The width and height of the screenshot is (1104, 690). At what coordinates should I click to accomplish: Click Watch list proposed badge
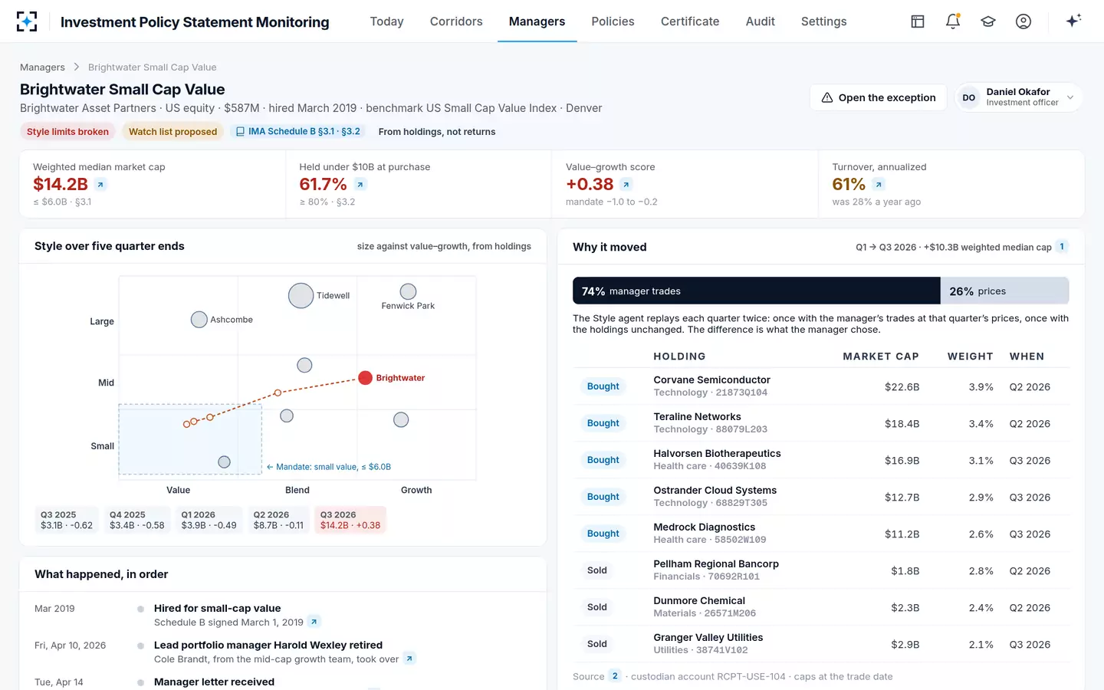tap(172, 132)
